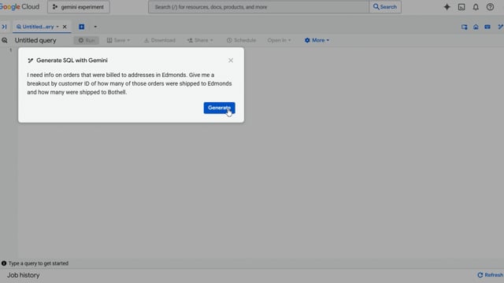Click the Gemini prompt text area
This screenshot has width=504, height=283.
pos(129,83)
